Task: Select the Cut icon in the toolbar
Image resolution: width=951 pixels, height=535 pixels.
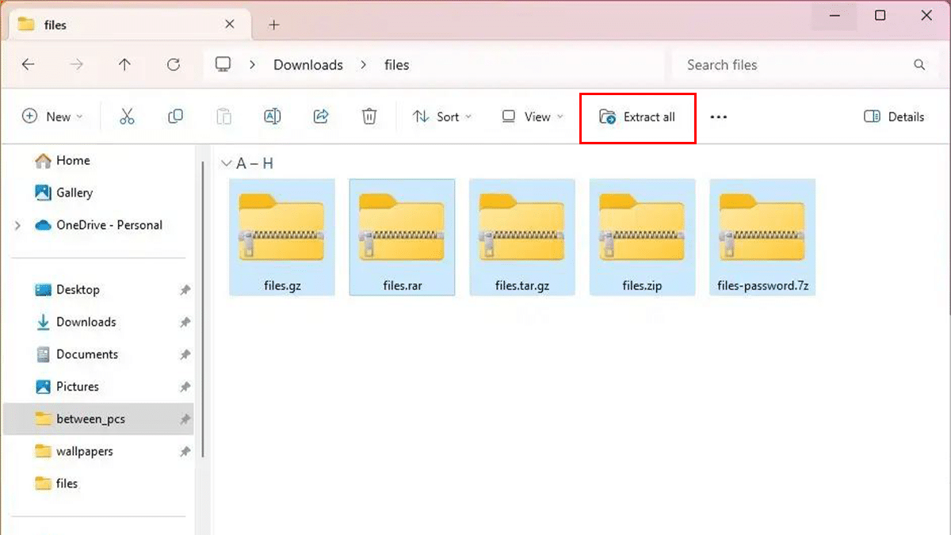Action: click(127, 117)
